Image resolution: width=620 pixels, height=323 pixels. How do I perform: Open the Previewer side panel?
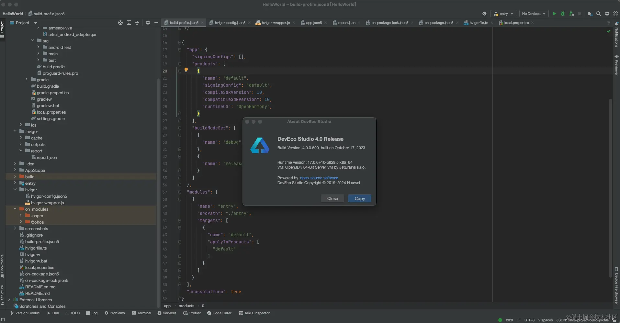(616, 65)
